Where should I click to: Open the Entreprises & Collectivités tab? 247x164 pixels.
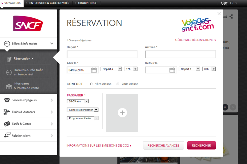[x=49, y=3]
